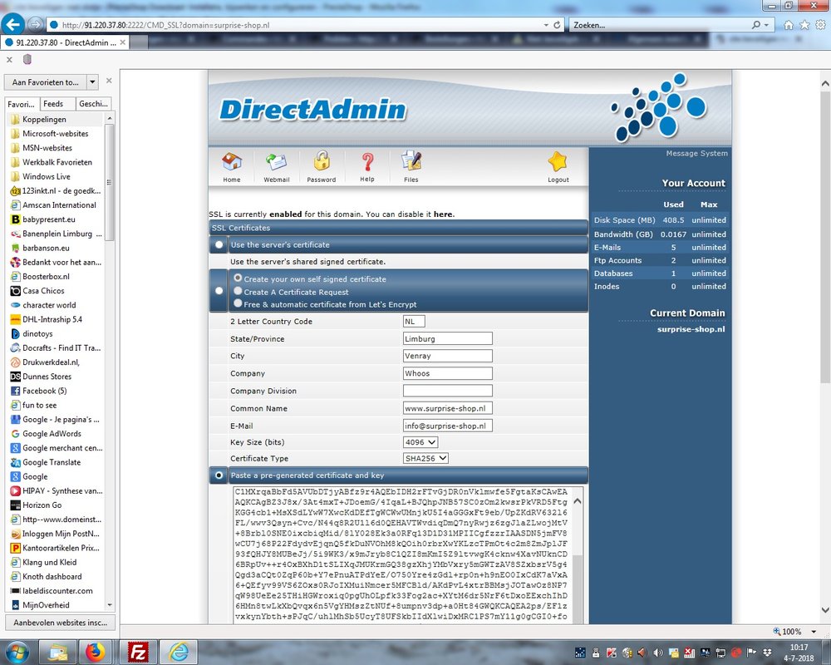Click the City input field
This screenshot has width=831, height=665.
[x=448, y=356]
